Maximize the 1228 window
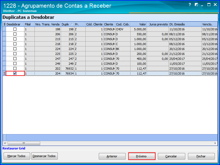This screenshot has width=220, height=165. coord(209,5)
